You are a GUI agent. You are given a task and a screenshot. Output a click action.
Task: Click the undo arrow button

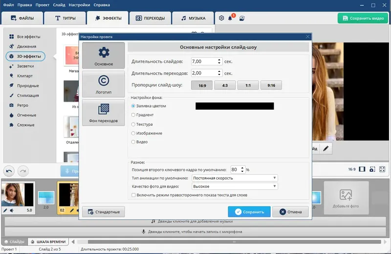tap(9, 171)
